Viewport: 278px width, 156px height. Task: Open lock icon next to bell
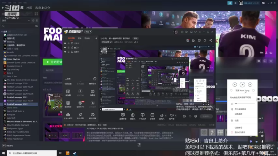tap(193, 40)
